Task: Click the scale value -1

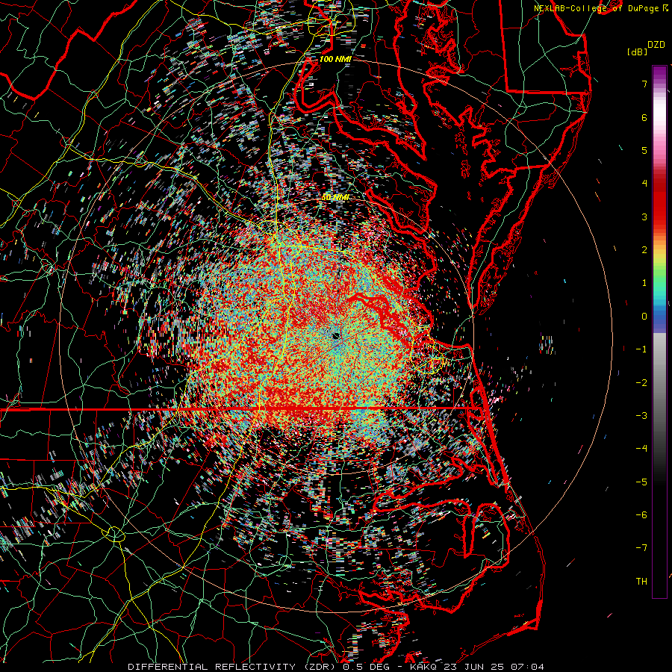Action: (641, 349)
